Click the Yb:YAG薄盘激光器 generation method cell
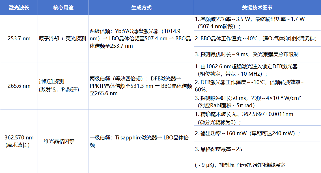The width and height of the screenshot is (321, 173). tap(141, 39)
